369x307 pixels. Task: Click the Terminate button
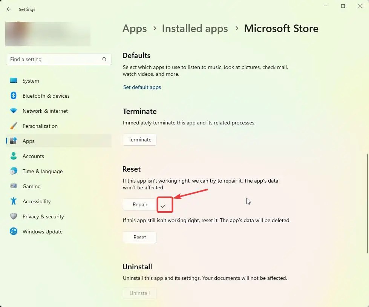(140, 140)
